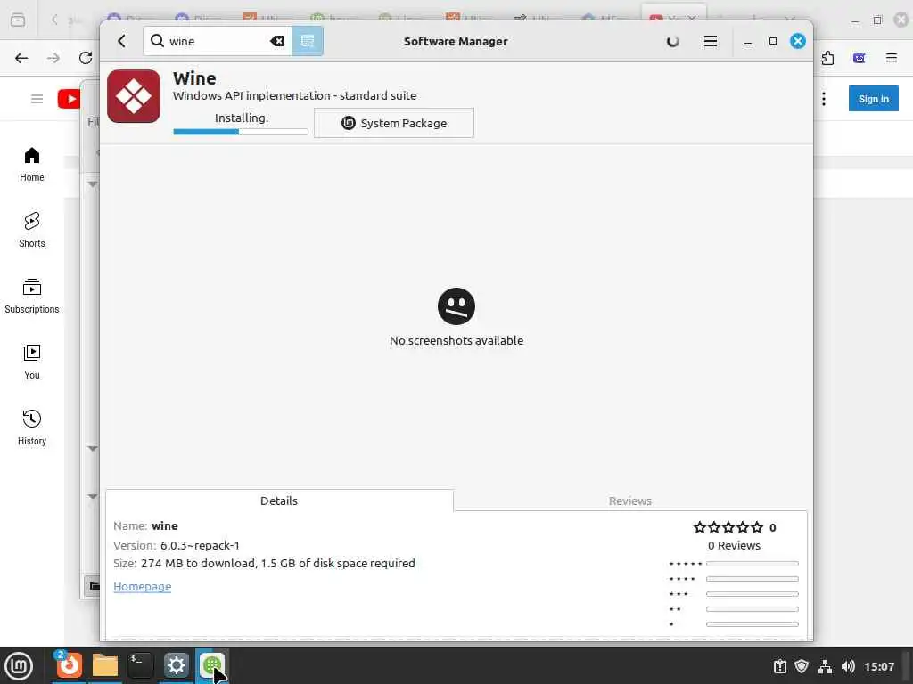Click the No screenshots available placeholder

coord(456,318)
